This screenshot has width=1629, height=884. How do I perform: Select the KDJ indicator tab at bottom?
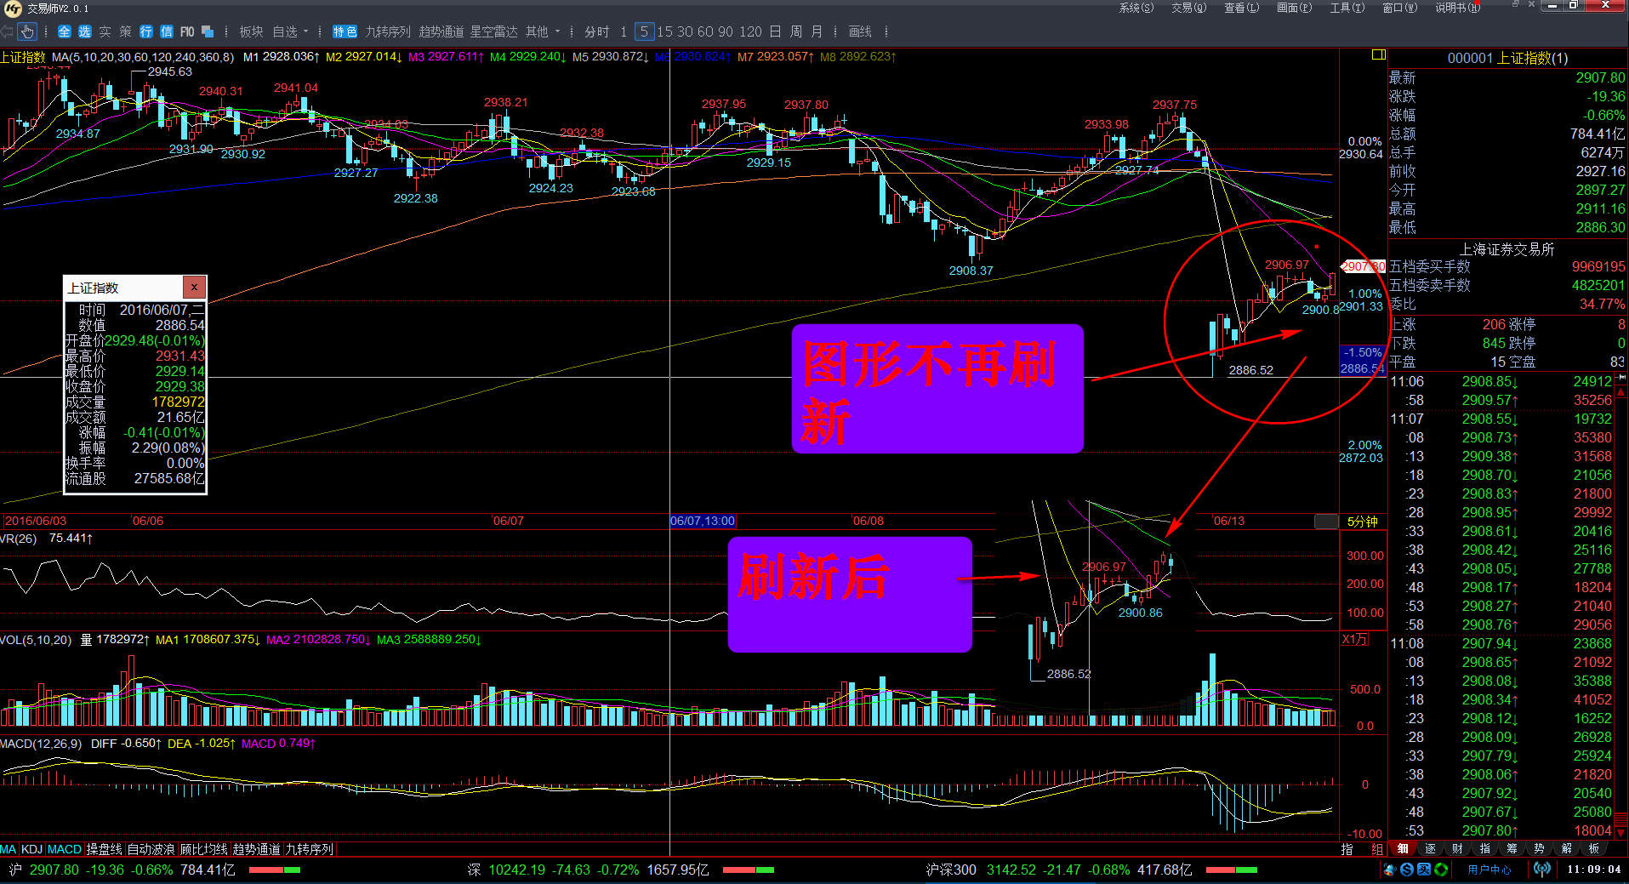pos(31,849)
